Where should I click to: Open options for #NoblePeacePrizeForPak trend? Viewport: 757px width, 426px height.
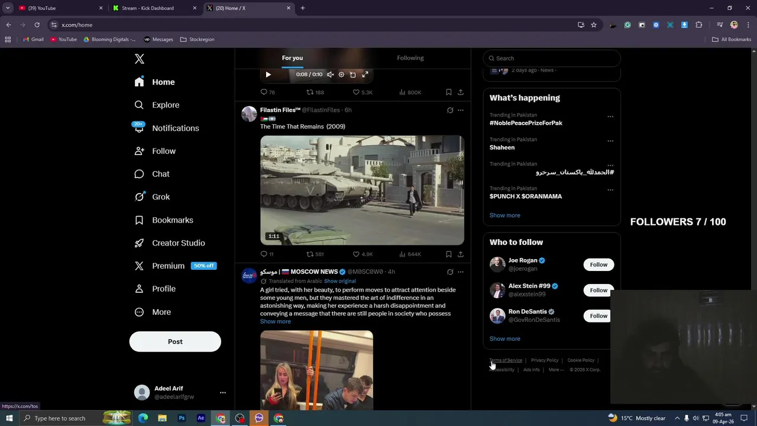pyautogui.click(x=610, y=117)
